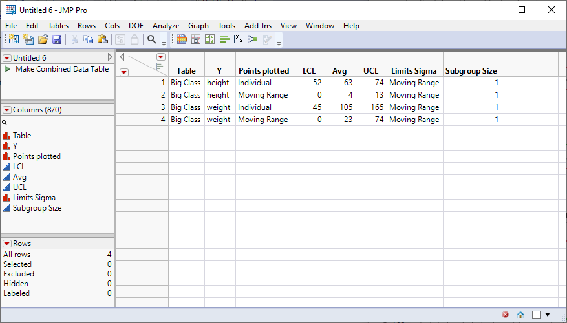This screenshot has width=567, height=323.
Task: Open the first toolbar's overflow options arrow
Action: [x=164, y=44]
